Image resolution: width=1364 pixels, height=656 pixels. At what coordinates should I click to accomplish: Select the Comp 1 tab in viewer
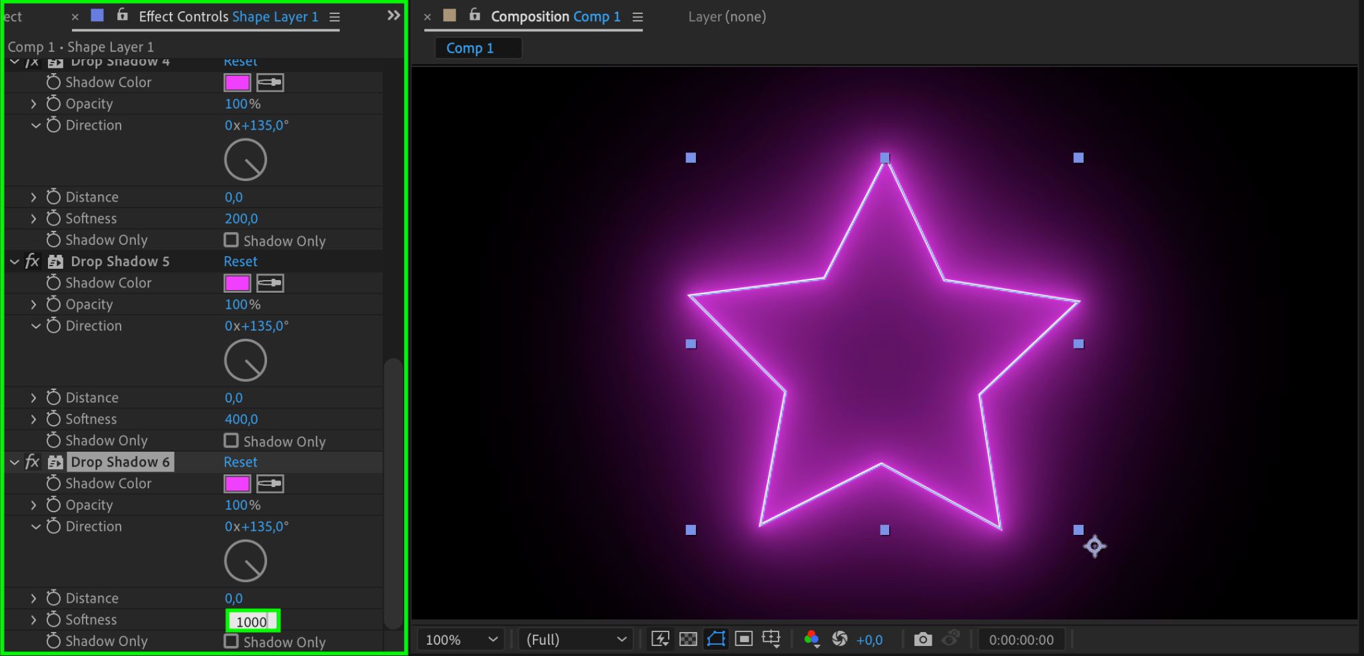point(470,48)
